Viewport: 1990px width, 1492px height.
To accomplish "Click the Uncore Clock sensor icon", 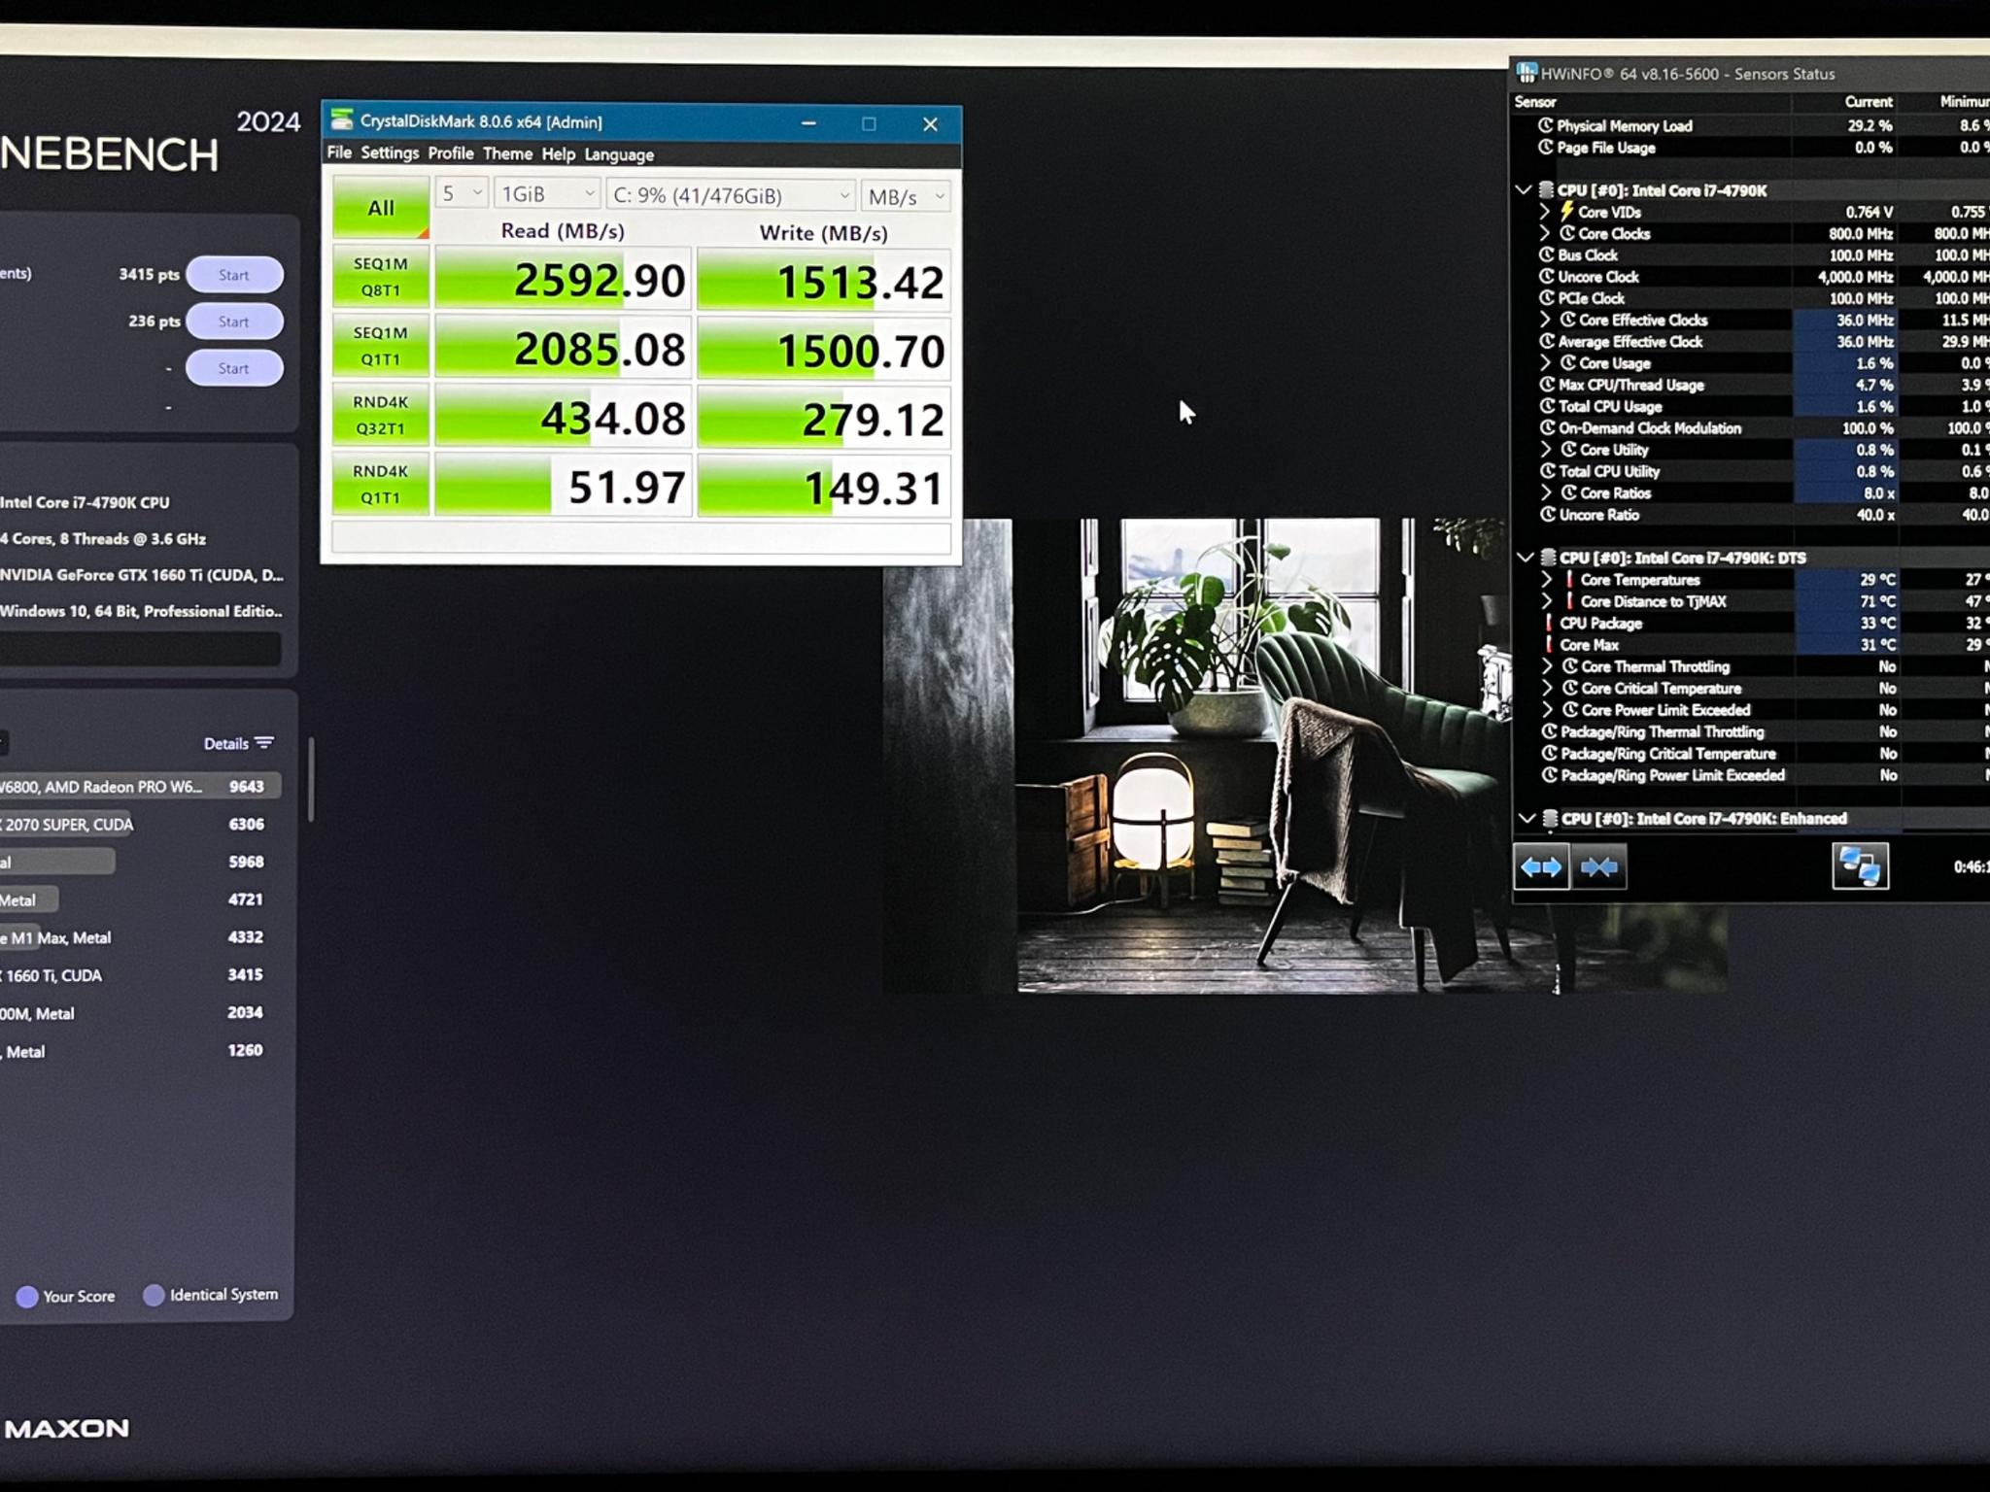I will point(1547,277).
